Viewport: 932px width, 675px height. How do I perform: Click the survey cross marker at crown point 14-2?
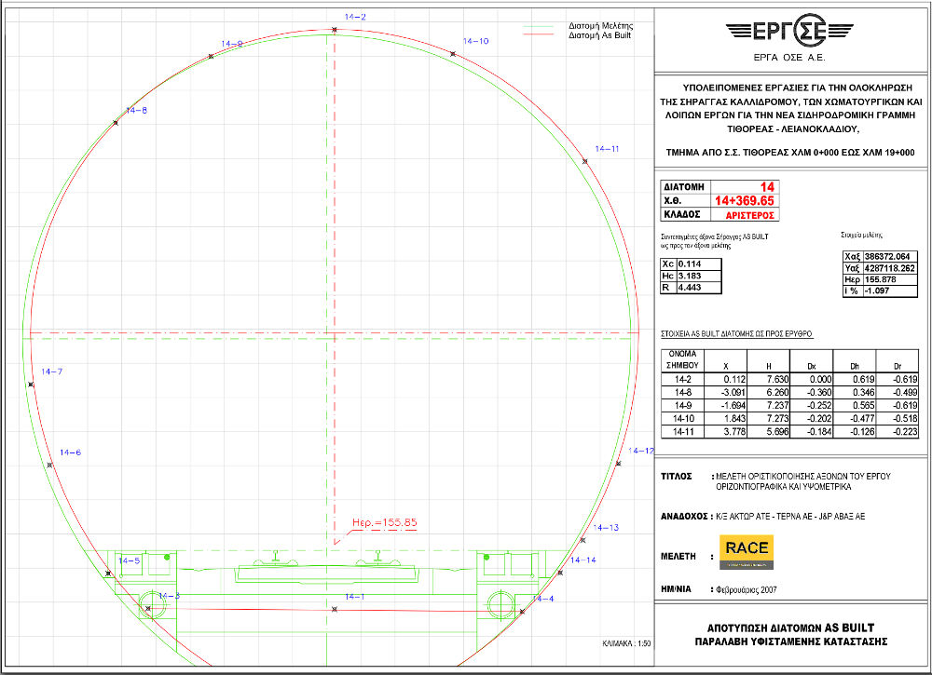click(334, 29)
